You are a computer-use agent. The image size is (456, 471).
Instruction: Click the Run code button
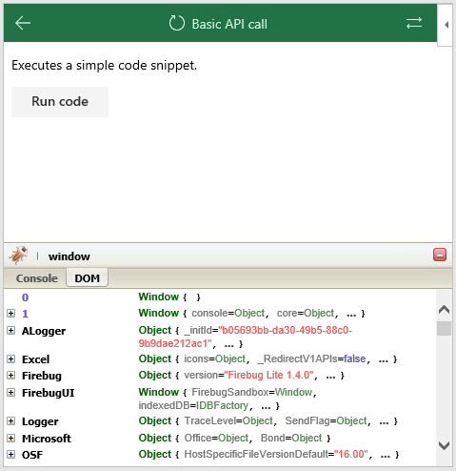[x=60, y=102]
